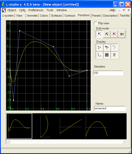Switch to the Description tab

click(110, 16)
